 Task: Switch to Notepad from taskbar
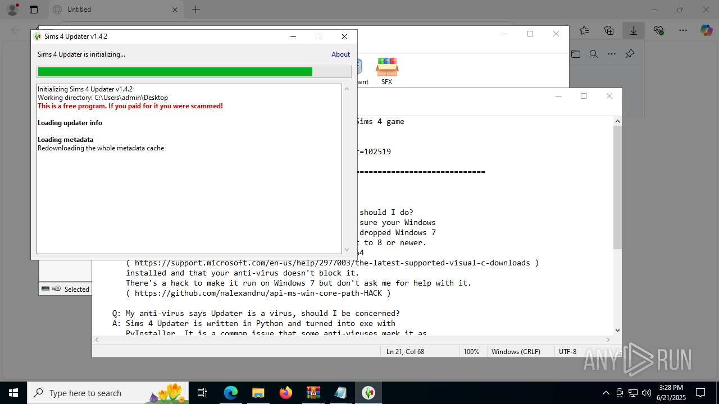click(x=341, y=393)
